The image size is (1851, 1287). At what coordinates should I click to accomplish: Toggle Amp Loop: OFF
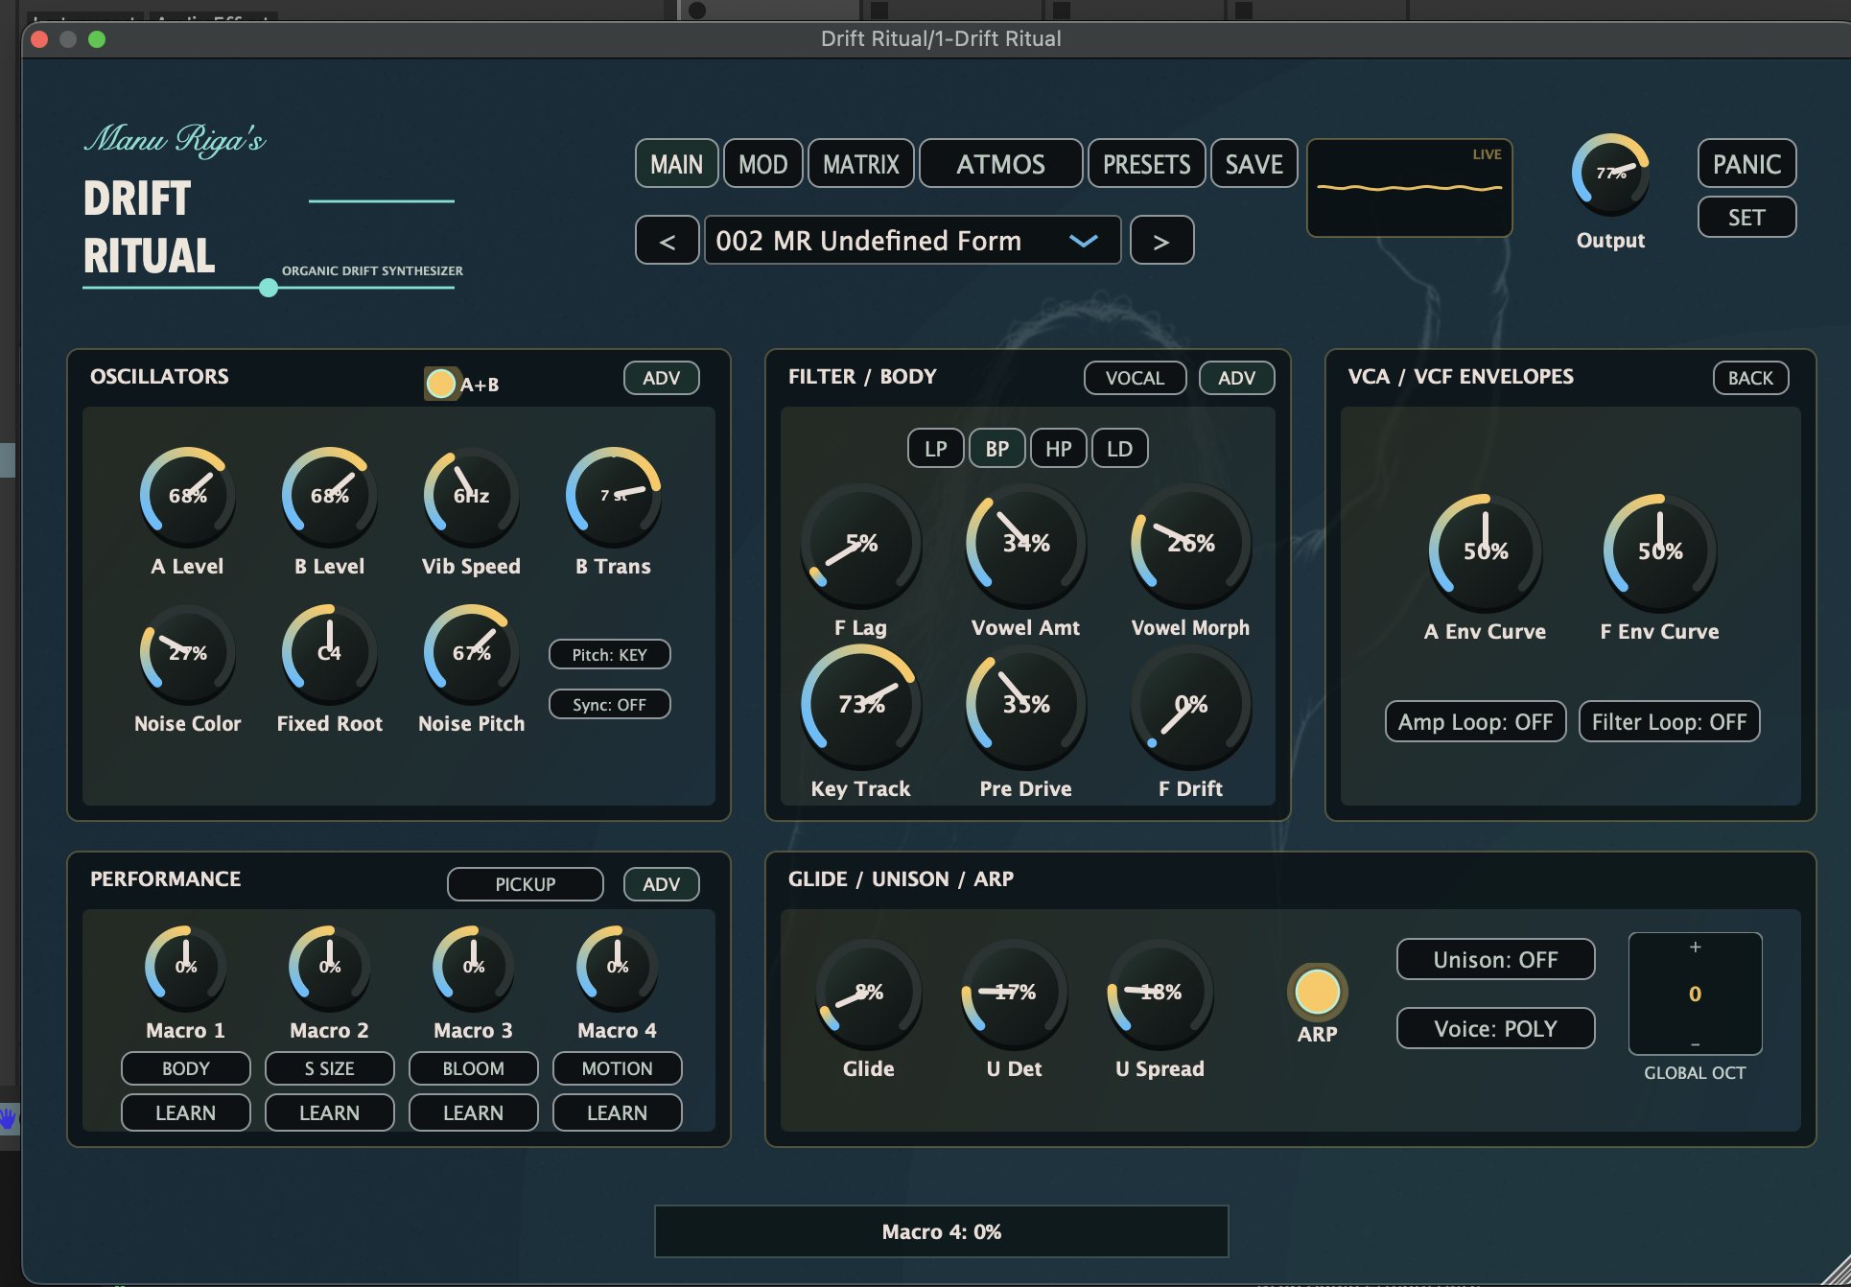pyautogui.click(x=1475, y=722)
